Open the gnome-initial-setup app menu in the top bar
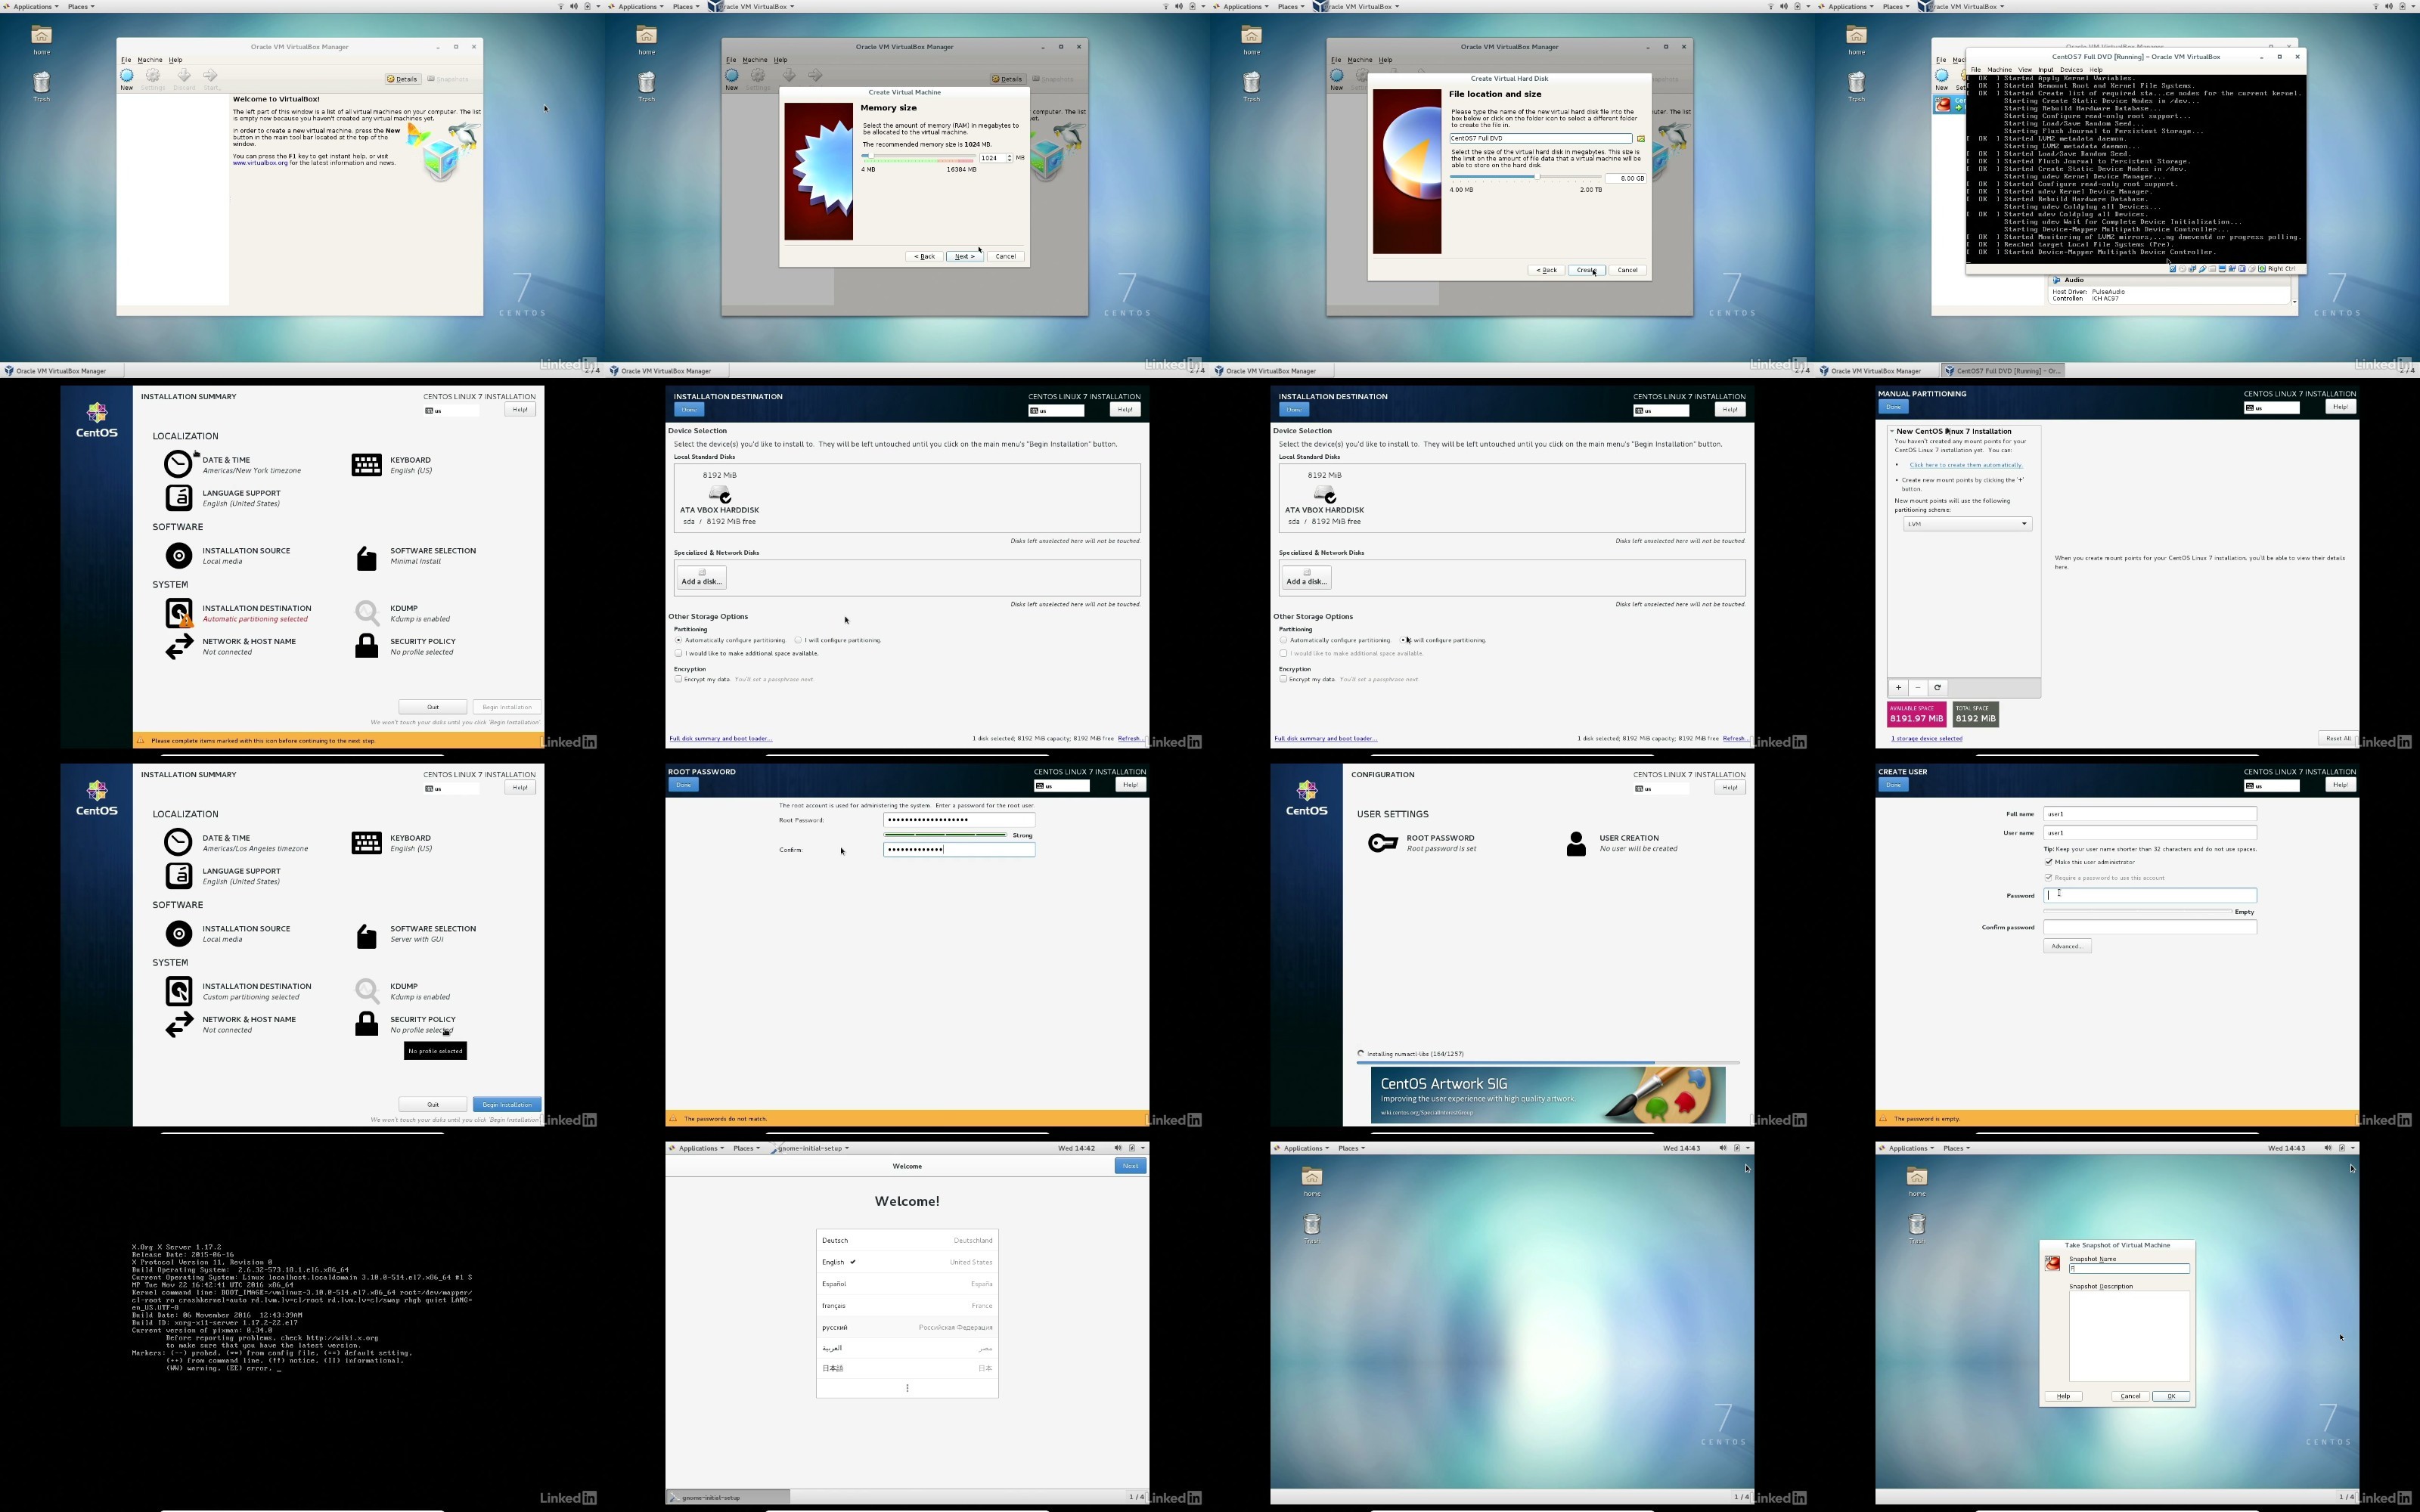The width and height of the screenshot is (2420, 1512). pyautogui.click(x=810, y=1148)
